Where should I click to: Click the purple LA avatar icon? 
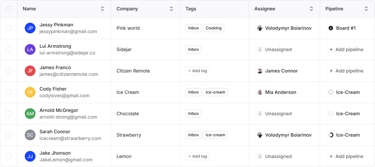coord(30,50)
